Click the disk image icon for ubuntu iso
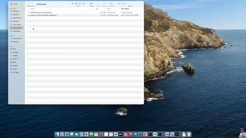The width and height of the screenshot is (246, 138). tap(29, 15)
